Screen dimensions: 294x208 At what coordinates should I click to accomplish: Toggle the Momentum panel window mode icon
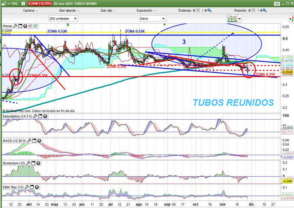click(x=33, y=163)
